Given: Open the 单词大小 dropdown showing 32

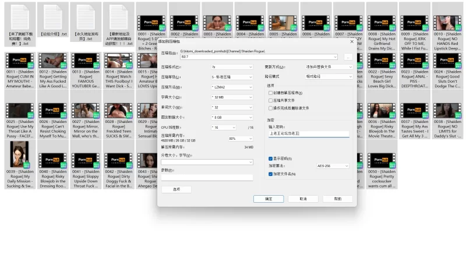Looking at the screenshot, I should click(232, 107).
